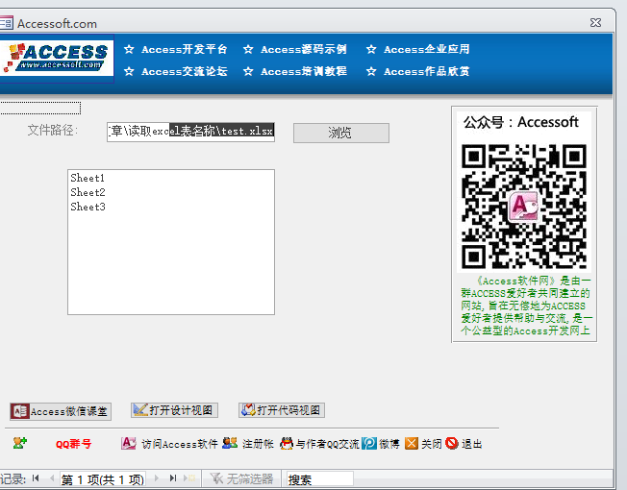Click star icon beside Access培训教程
Image resolution: width=627 pixels, height=490 pixels.
pyautogui.click(x=248, y=71)
